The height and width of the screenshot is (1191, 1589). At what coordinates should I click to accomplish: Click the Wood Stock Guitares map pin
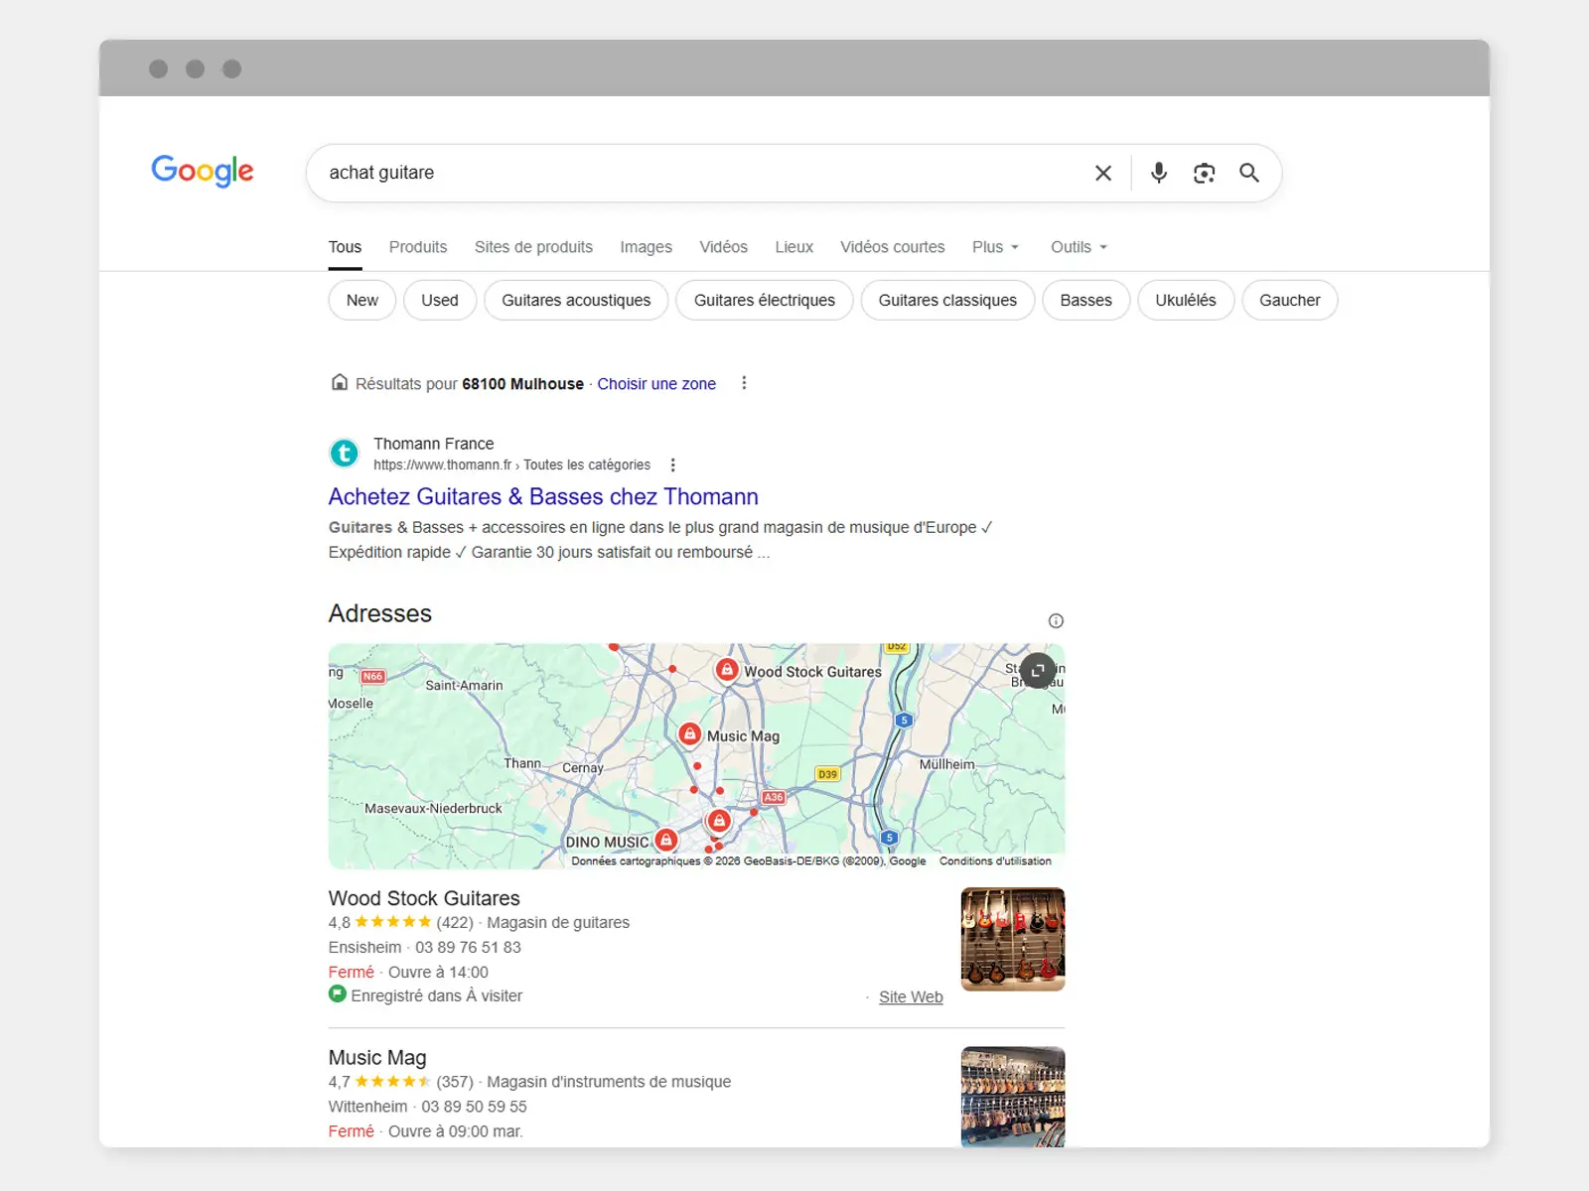[727, 670]
